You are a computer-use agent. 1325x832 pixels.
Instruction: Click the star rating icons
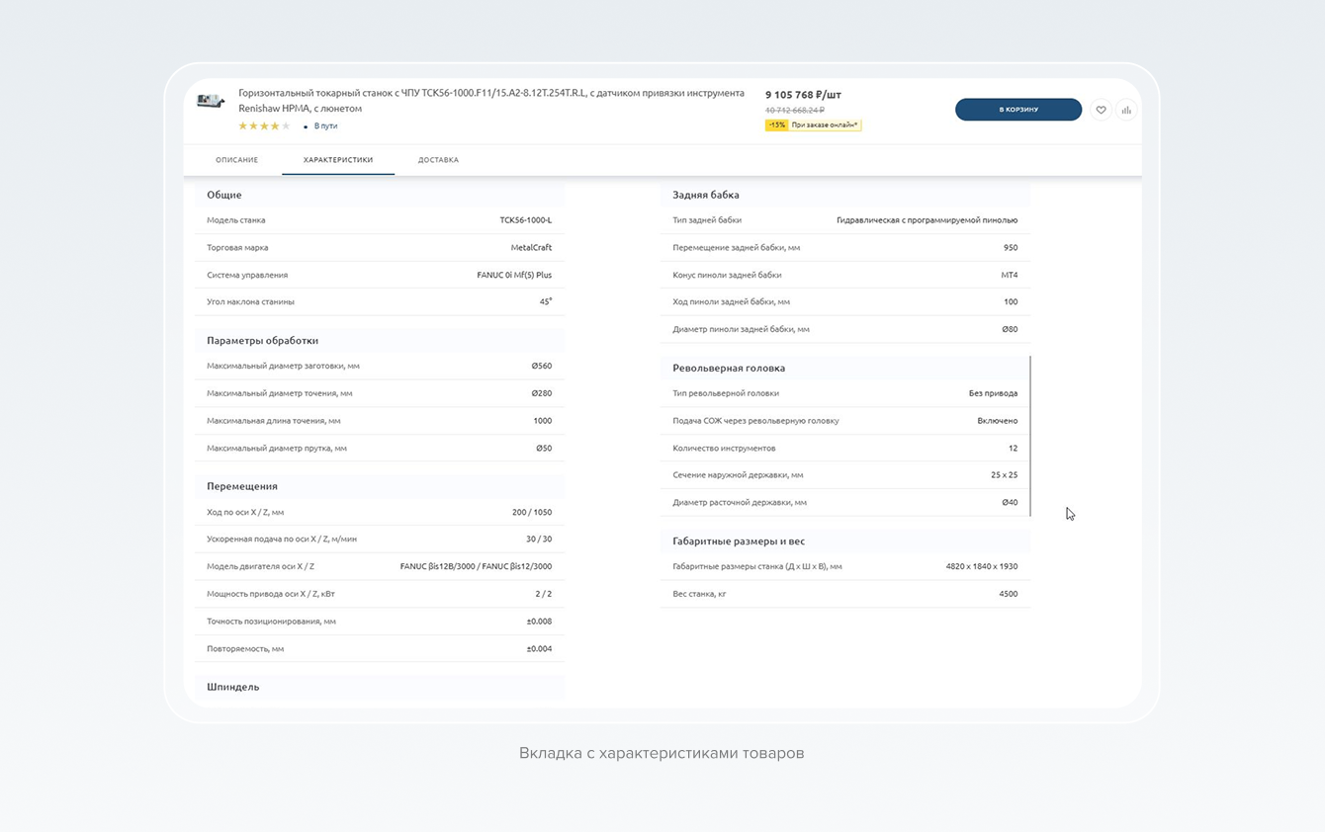click(x=264, y=126)
